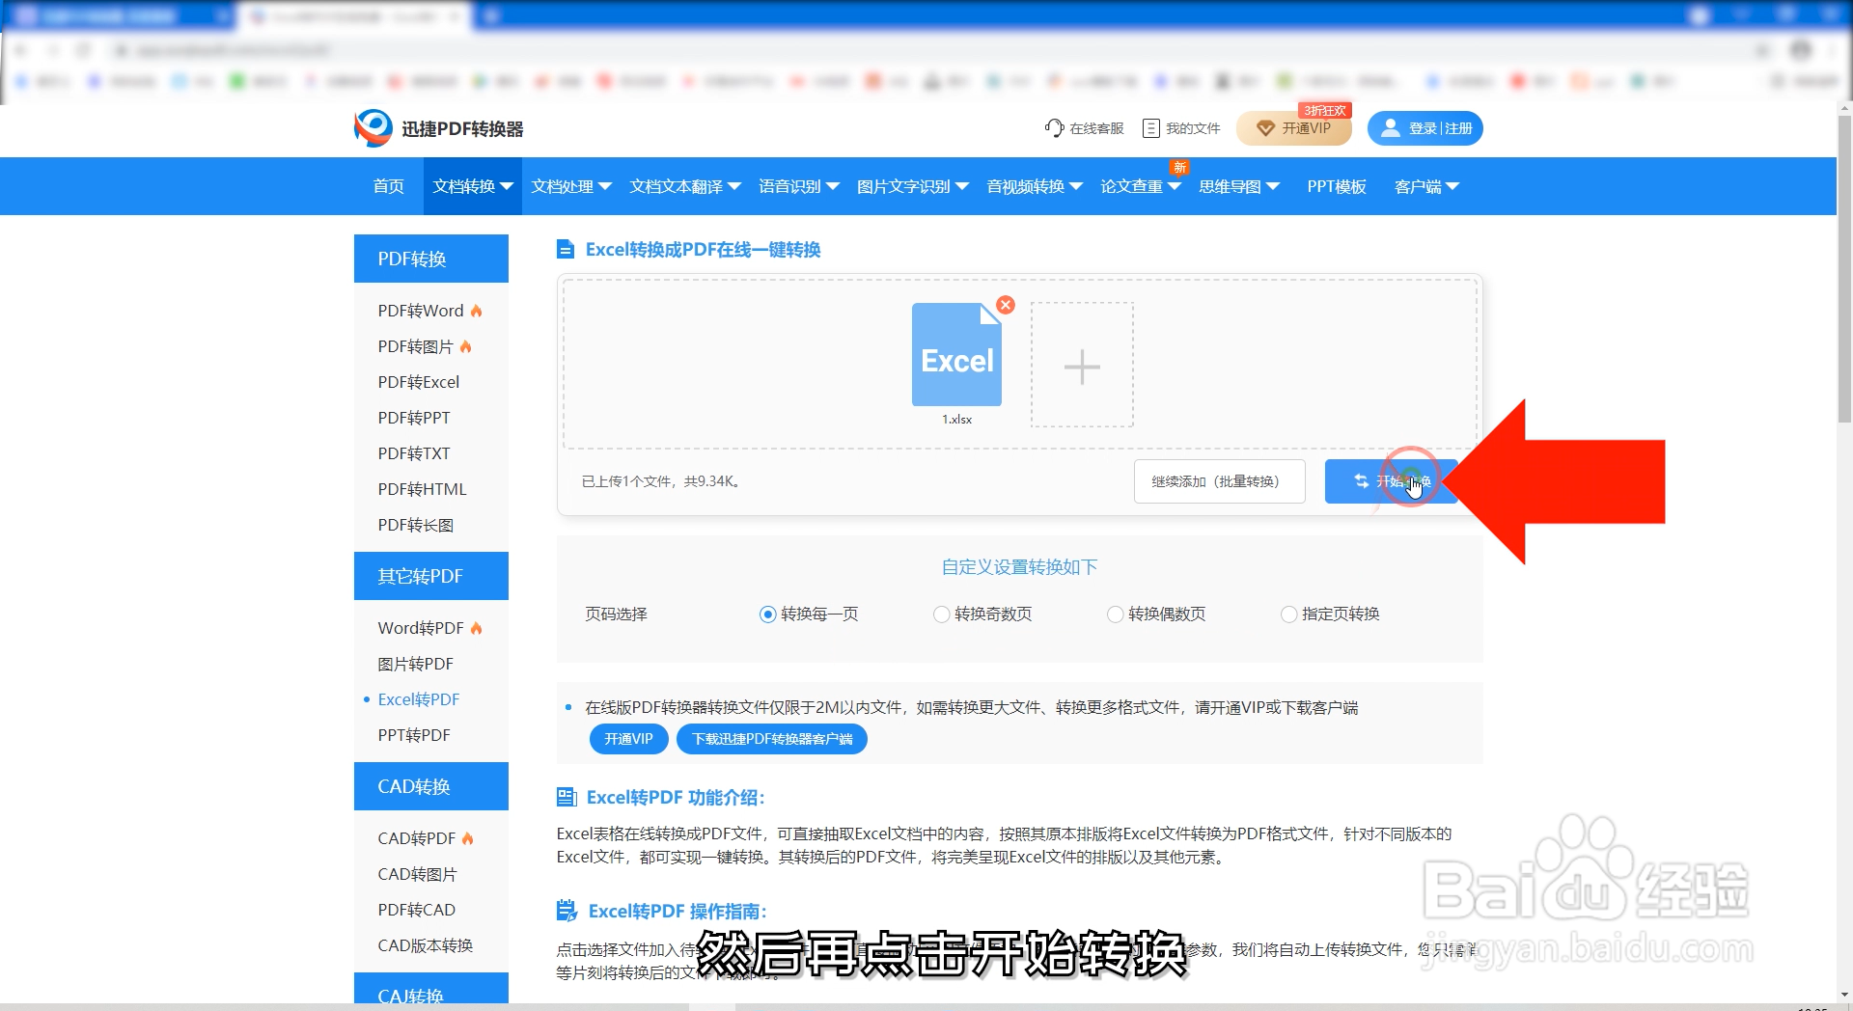Click the 开通VIP crown icon
The height and width of the screenshot is (1011, 1853).
[x=1266, y=128]
